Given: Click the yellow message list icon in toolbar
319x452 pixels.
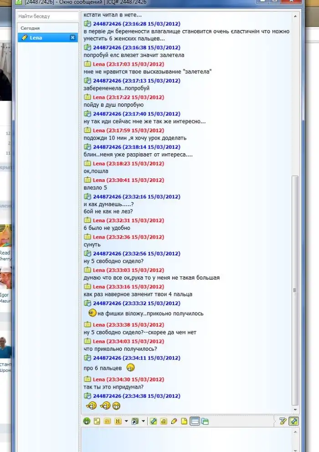Looking at the screenshot, I should click(x=107, y=421).
